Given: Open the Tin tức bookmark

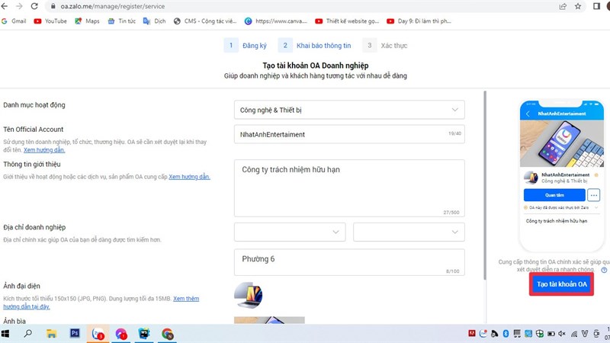Looking at the screenshot, I should [x=122, y=21].
